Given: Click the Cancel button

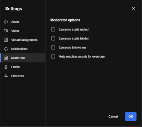Looking at the screenshot, I should click(113, 116).
